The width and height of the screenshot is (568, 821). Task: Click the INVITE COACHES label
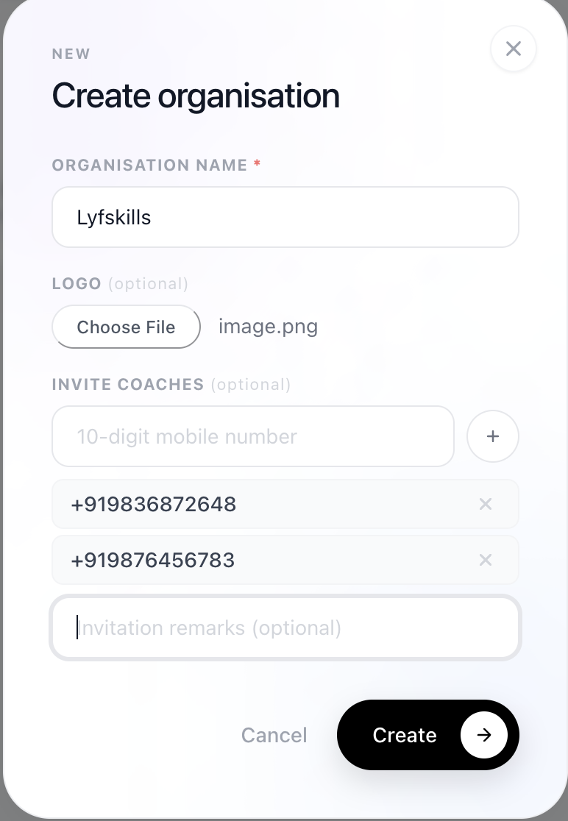(x=128, y=384)
